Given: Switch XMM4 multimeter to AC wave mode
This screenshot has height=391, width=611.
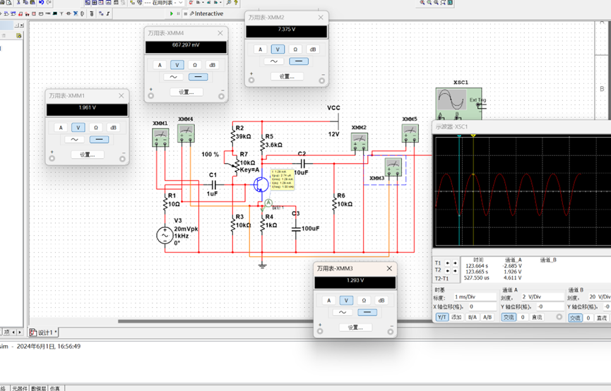Looking at the screenshot, I should tap(173, 77).
